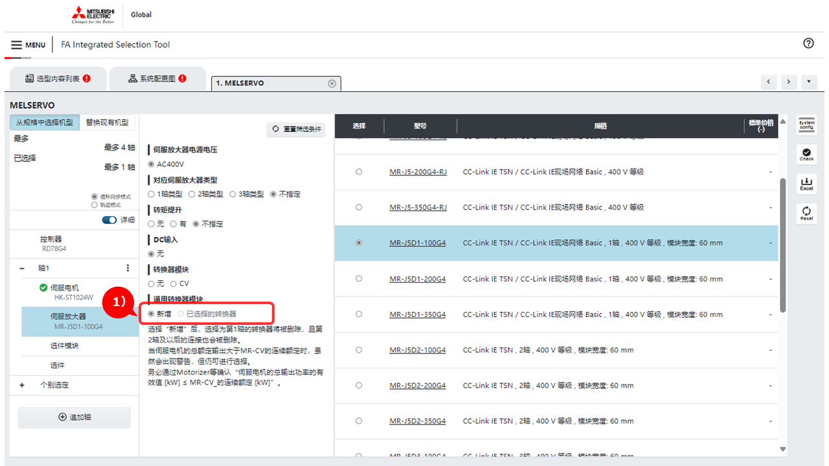
Task: Select radio for MR-J5-200G4-RJ row
Action: [359, 172]
